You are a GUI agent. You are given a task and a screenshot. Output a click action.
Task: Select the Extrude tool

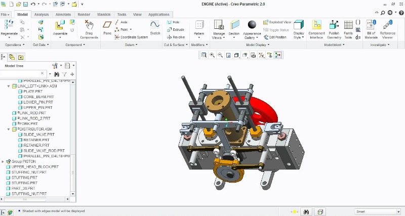pos(176,30)
